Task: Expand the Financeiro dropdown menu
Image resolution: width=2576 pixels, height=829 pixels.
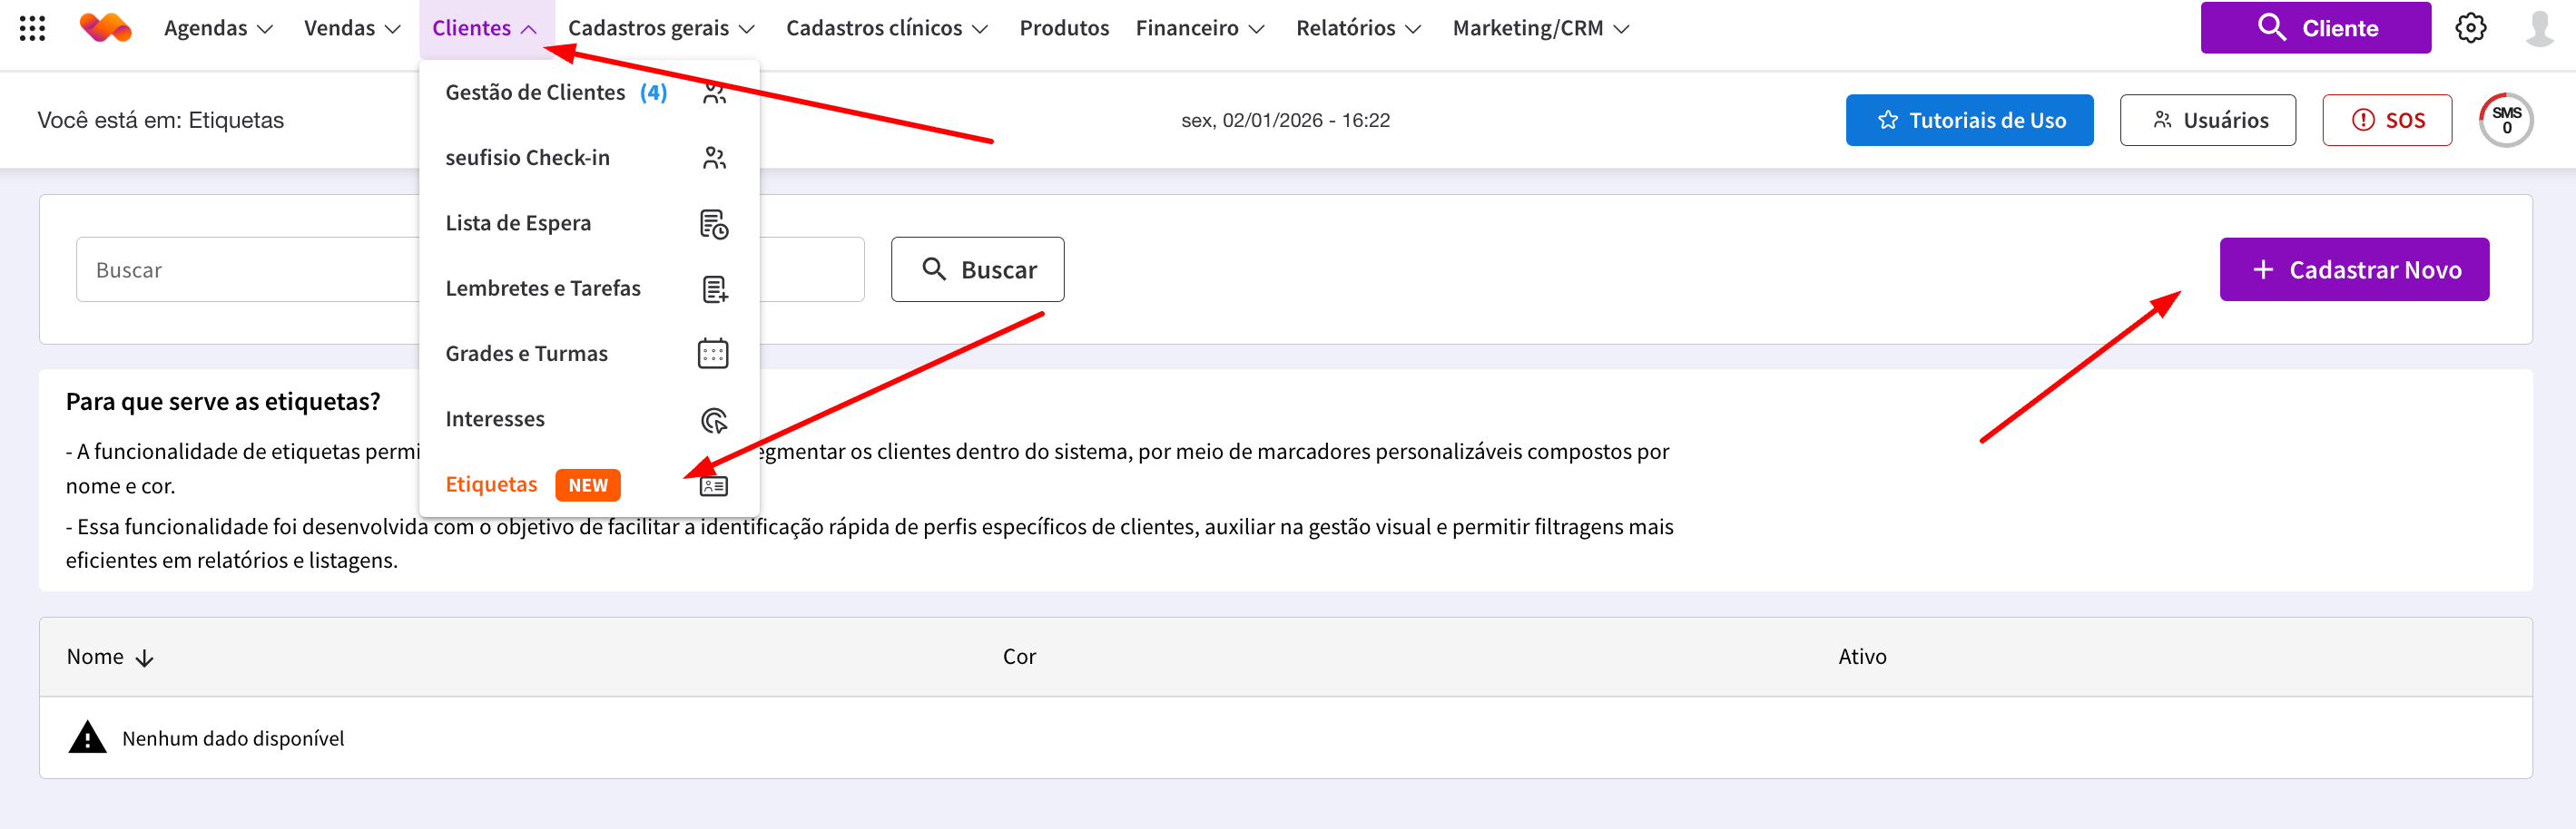Action: 1199,28
